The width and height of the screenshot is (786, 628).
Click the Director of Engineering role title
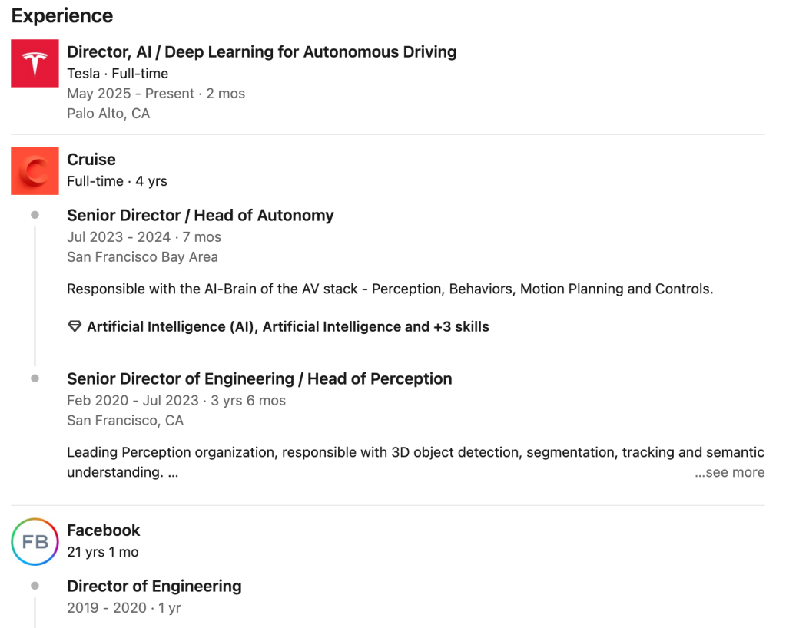154,586
